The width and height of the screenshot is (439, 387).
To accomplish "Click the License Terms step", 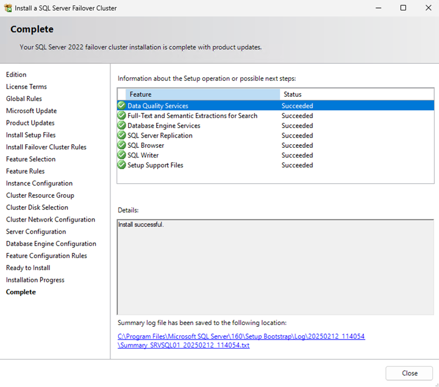I will click(x=26, y=86).
